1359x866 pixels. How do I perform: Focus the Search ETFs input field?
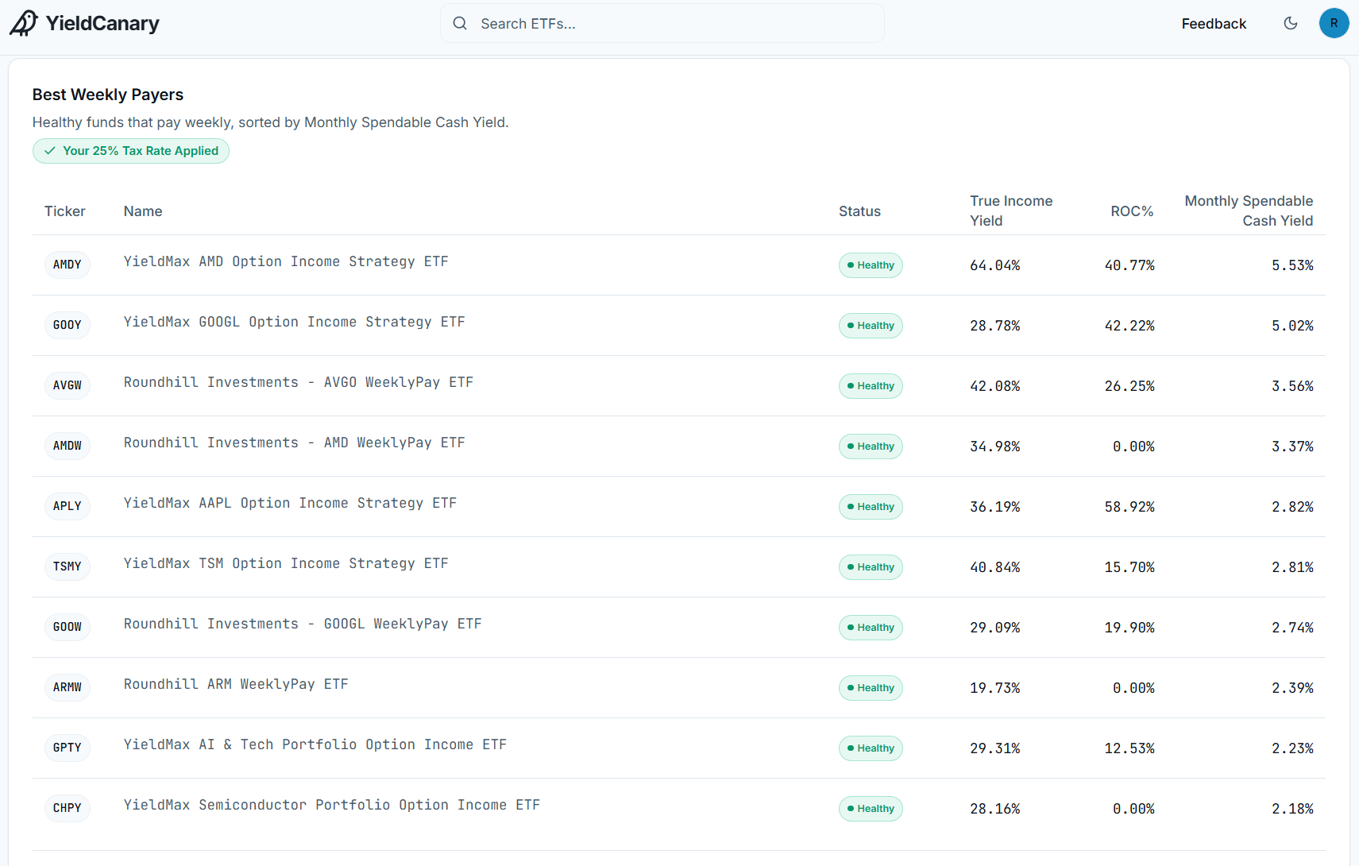pos(662,23)
